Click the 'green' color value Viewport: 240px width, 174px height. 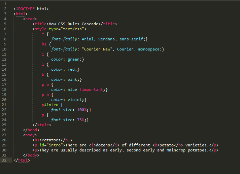pos(73,60)
